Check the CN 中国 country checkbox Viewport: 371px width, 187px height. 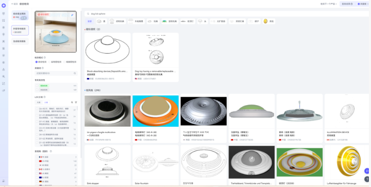[37, 161]
